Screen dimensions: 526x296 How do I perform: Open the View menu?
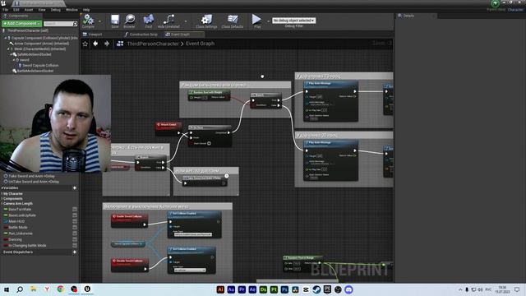[x=42, y=10]
